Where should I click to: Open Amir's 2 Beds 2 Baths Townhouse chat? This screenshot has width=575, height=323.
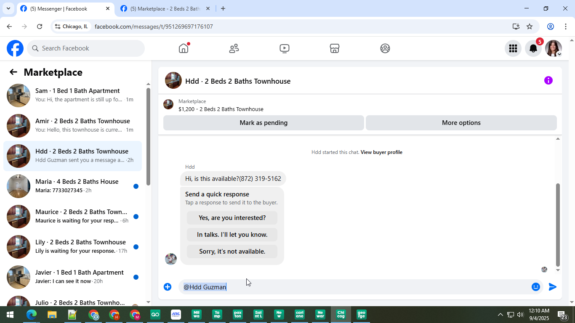(x=72, y=126)
